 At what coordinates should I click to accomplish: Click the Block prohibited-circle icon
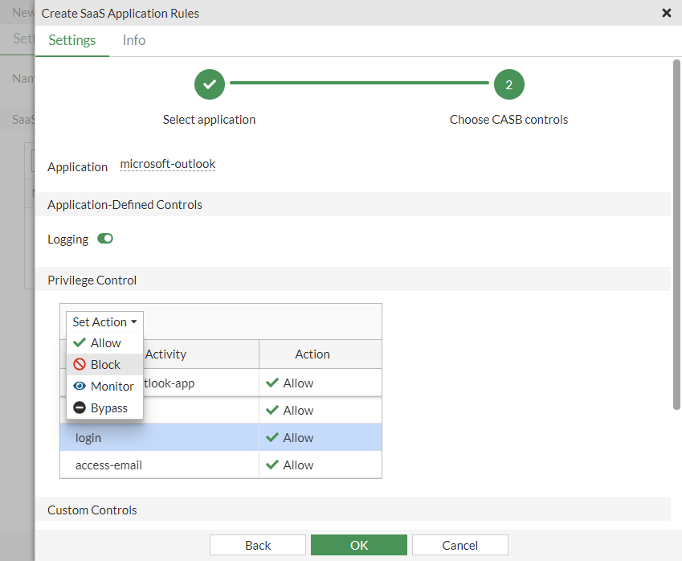(79, 365)
